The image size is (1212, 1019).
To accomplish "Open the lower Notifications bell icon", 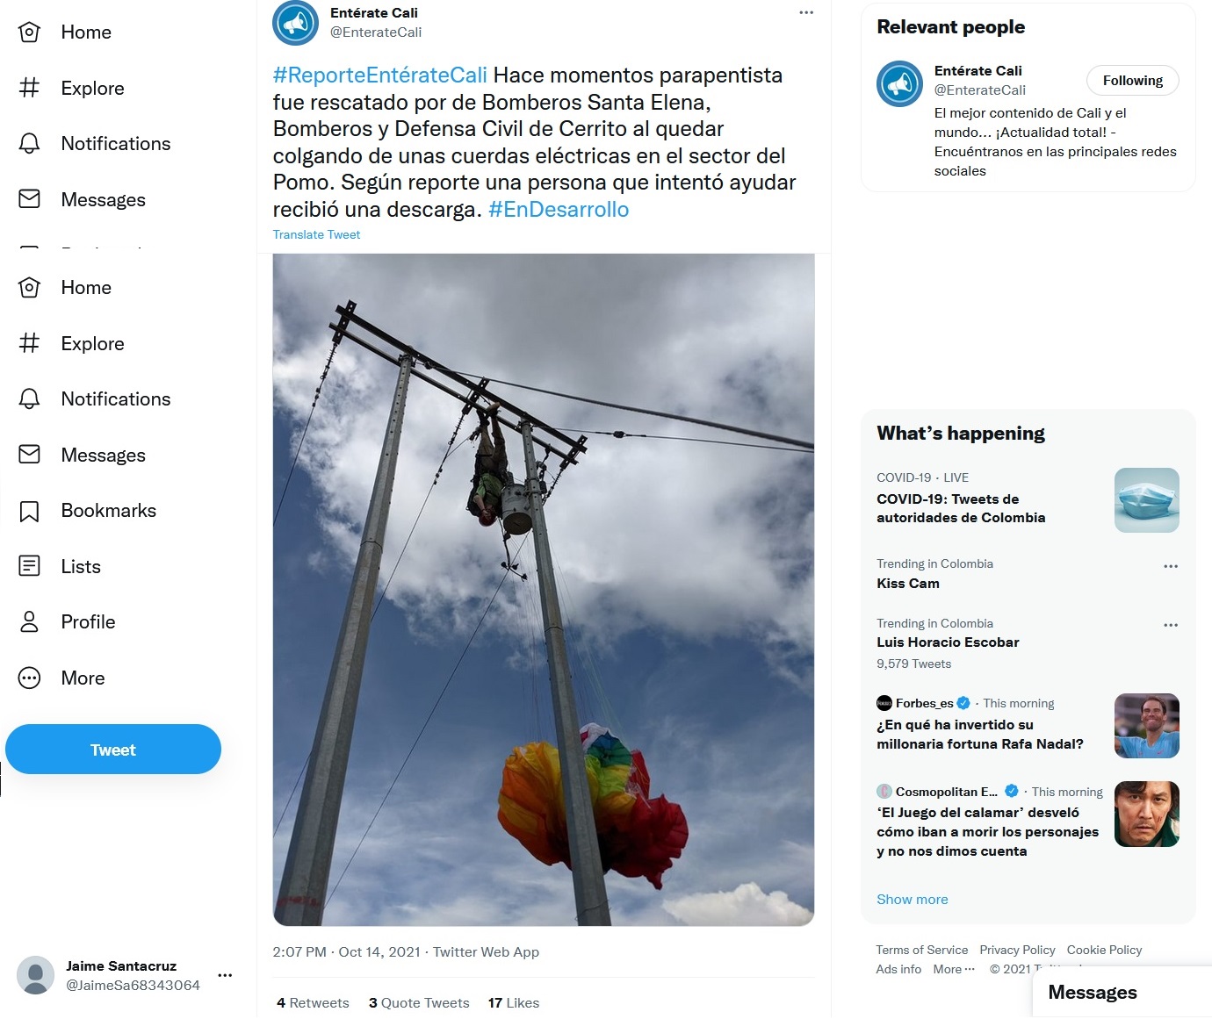I will (29, 399).
